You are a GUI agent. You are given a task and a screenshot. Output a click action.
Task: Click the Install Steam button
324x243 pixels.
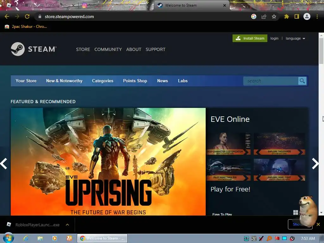click(250, 38)
